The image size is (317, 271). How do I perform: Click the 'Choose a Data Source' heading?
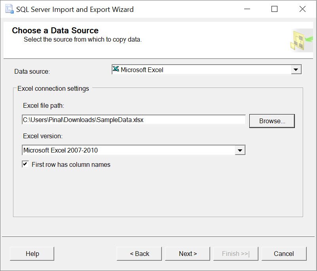pos(55,31)
